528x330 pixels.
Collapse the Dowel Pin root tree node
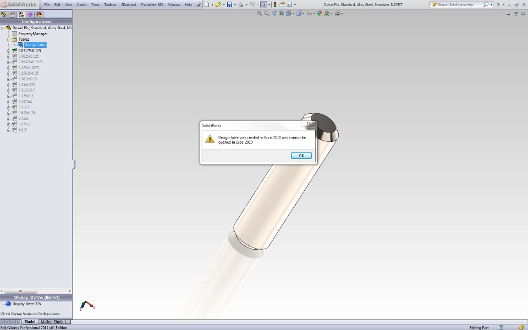click(2, 28)
